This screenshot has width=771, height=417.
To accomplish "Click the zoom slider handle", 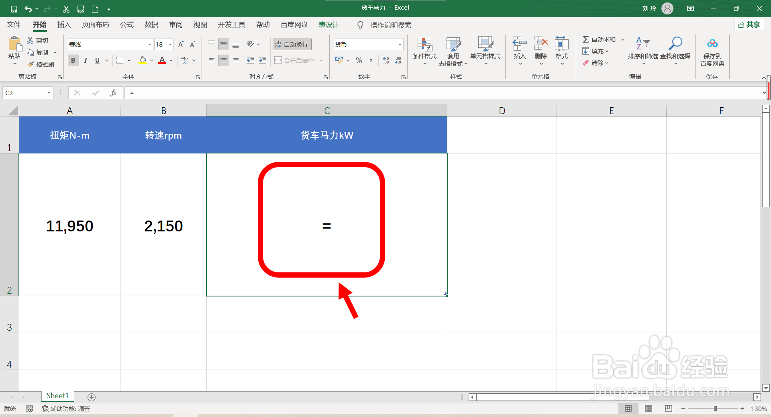I will point(715,409).
